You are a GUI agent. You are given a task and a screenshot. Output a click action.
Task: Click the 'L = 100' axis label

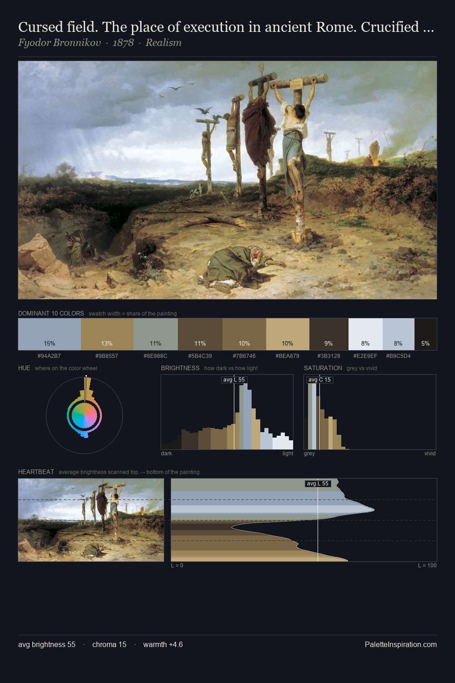point(427,566)
